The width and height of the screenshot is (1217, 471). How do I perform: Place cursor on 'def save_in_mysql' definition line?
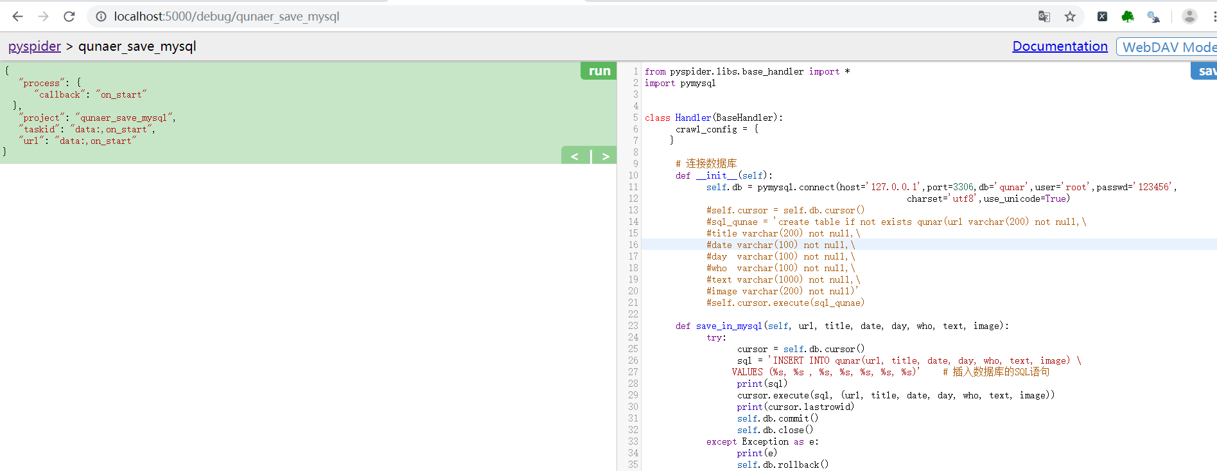coord(843,326)
